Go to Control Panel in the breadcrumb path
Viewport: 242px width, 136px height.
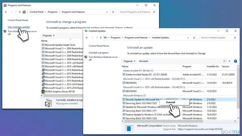[37, 12]
